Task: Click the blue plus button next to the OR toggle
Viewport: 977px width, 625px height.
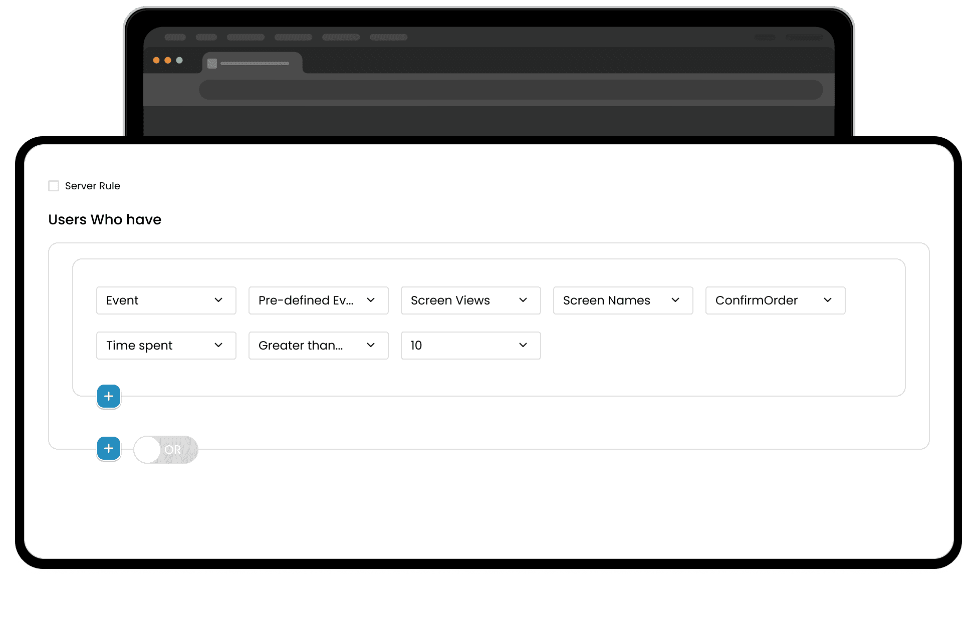Action: coord(109,448)
